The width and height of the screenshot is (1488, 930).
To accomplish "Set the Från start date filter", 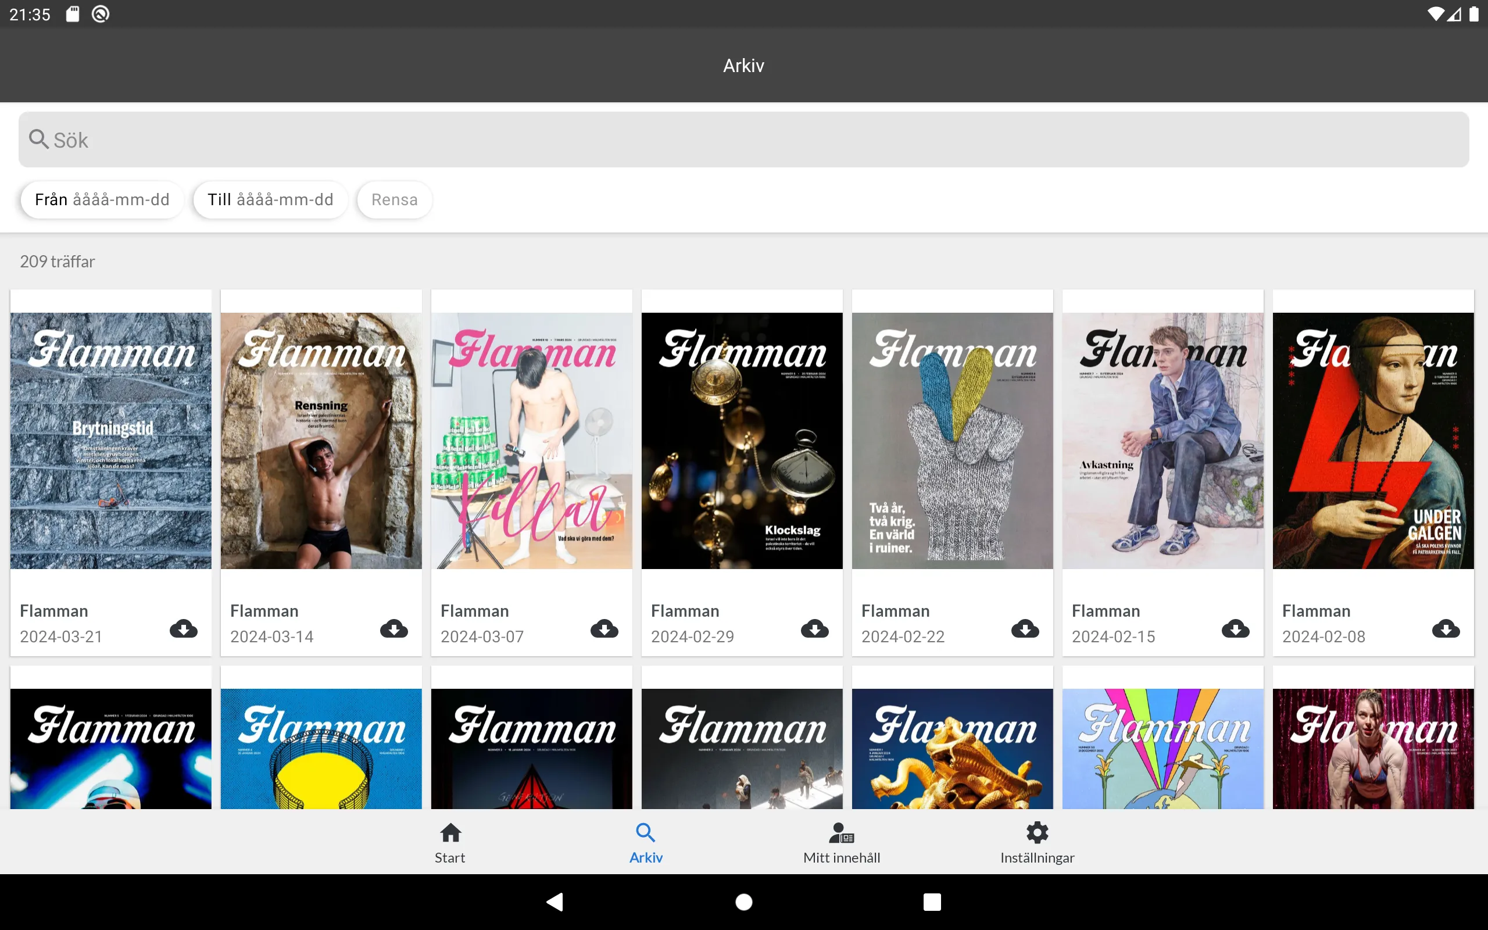I will (x=102, y=200).
